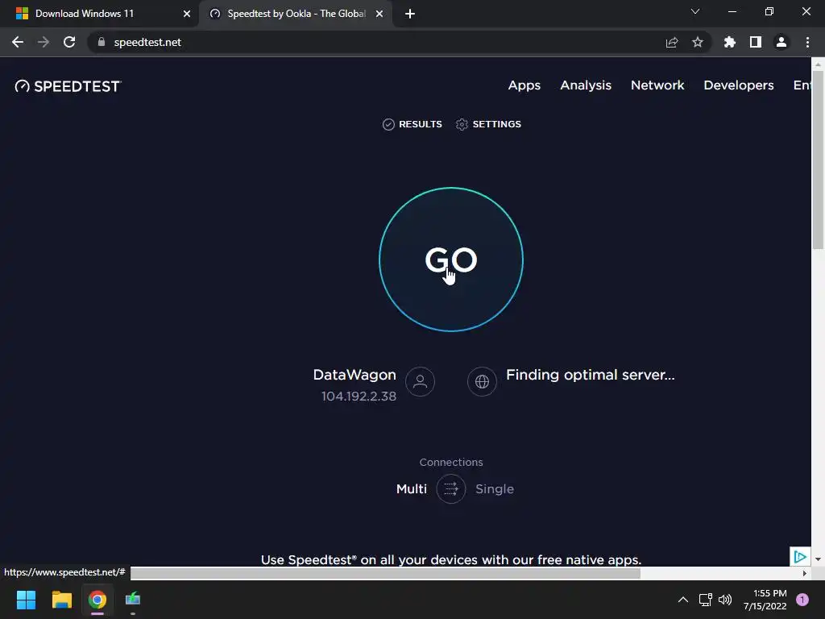This screenshot has width=825, height=619.
Task: Open a new browser tab
Action: pyautogui.click(x=410, y=14)
